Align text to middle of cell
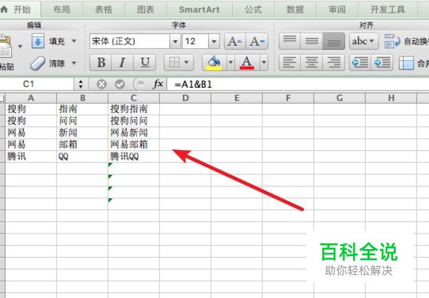This screenshot has width=429, height=298. [x=312, y=42]
